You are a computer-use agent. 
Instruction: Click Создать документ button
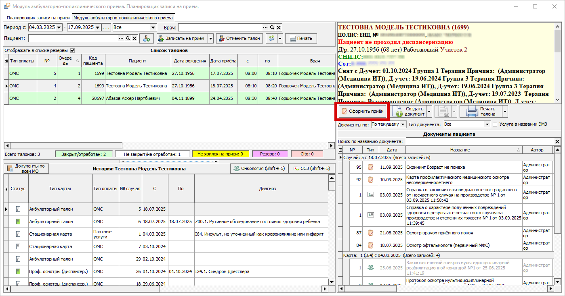pos(409,112)
